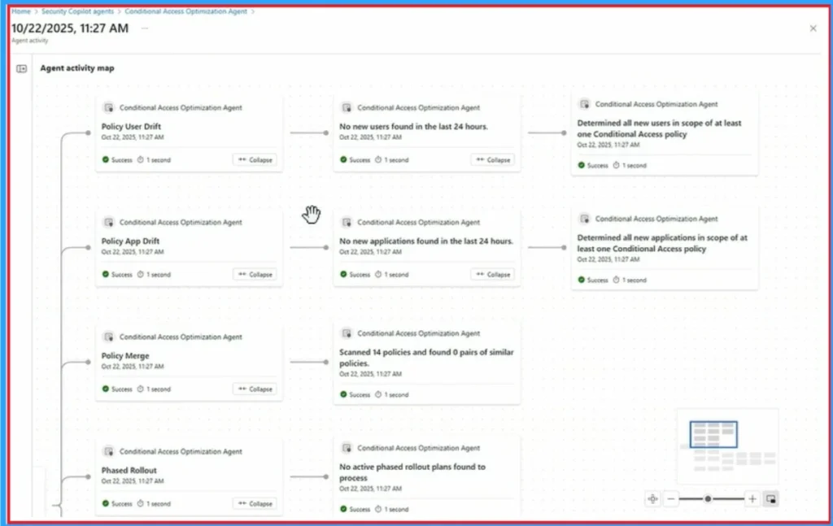Click the agent icon on Policy User Drift card
Viewport: 833px width, 526px height.
point(110,107)
